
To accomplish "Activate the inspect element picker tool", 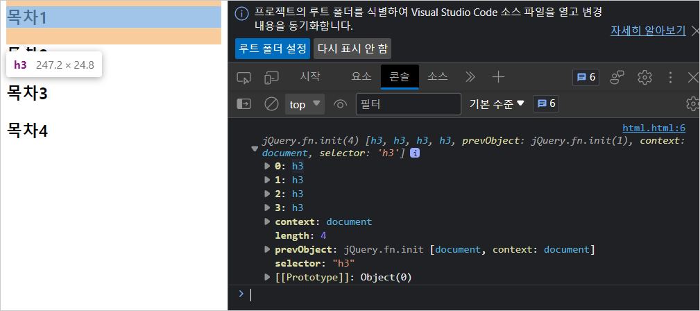I will coord(244,78).
